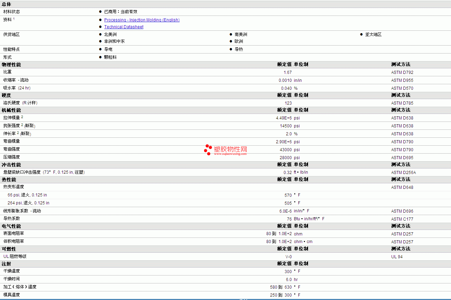The image size is (451, 300).
Task: Select the ASTM D695 test method cell
Action: pyautogui.click(x=402, y=158)
